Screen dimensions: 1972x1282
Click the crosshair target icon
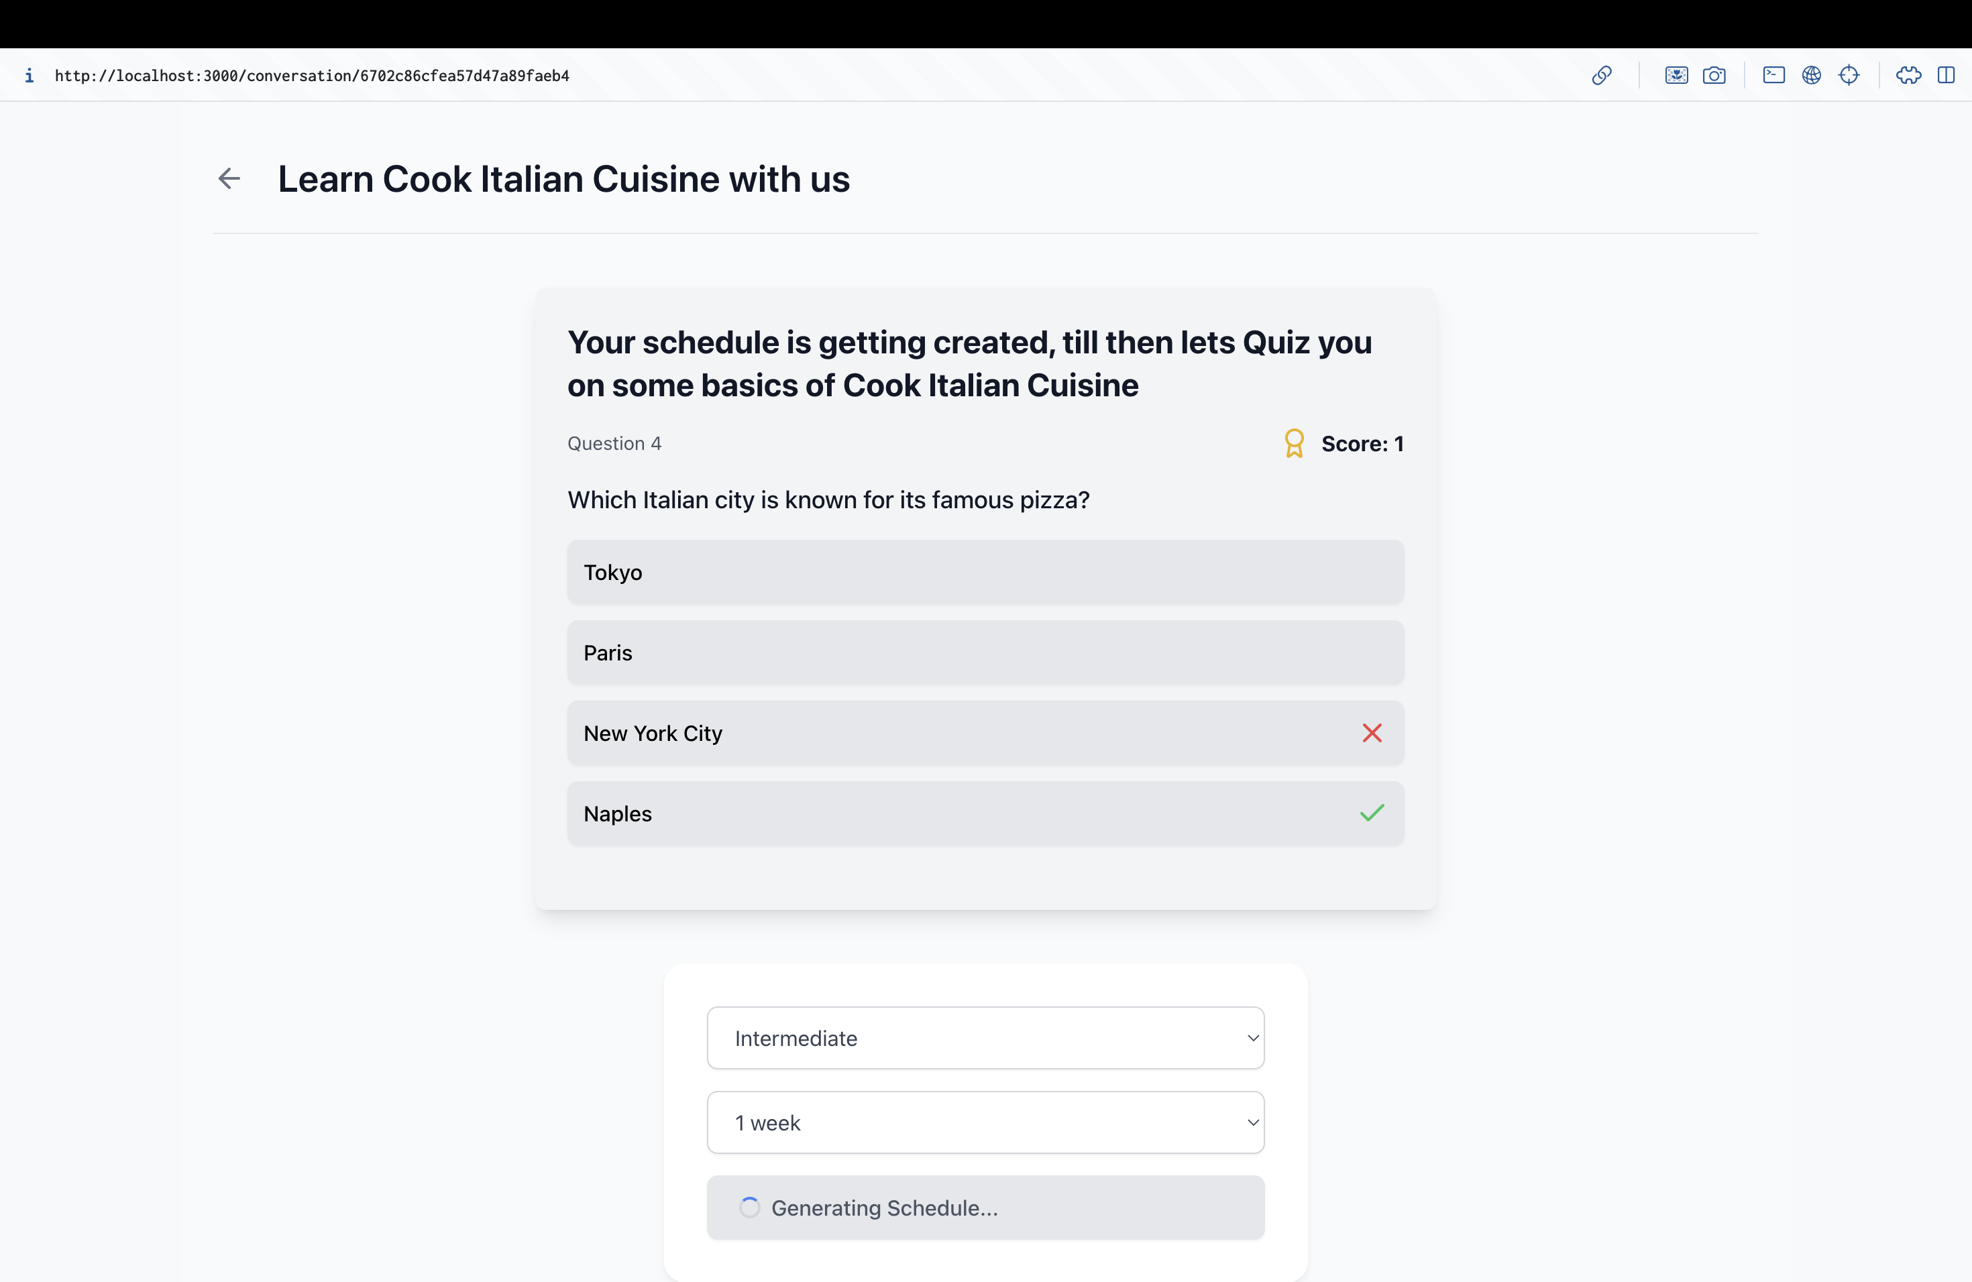point(1849,75)
